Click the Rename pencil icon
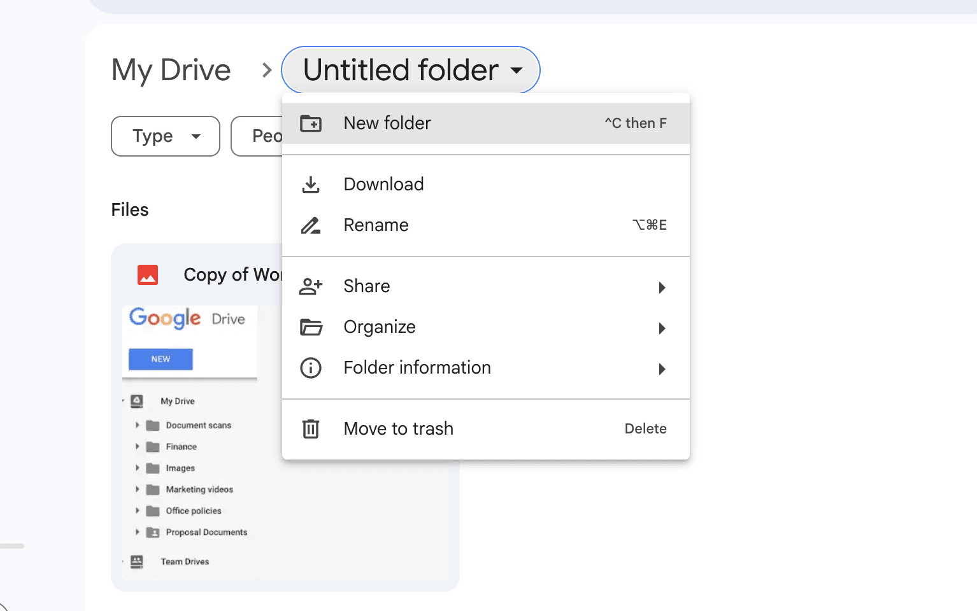Screen dimensions: 977x611 coord(311,225)
